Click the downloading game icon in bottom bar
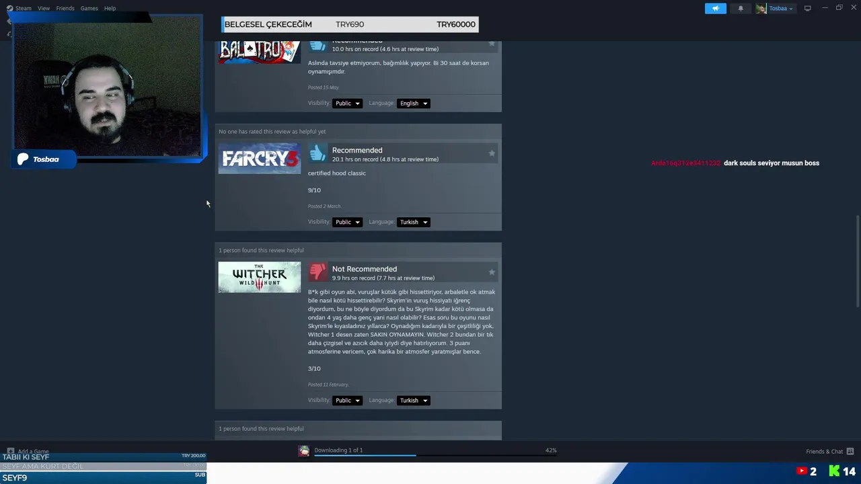The width and height of the screenshot is (861, 484). tap(304, 451)
